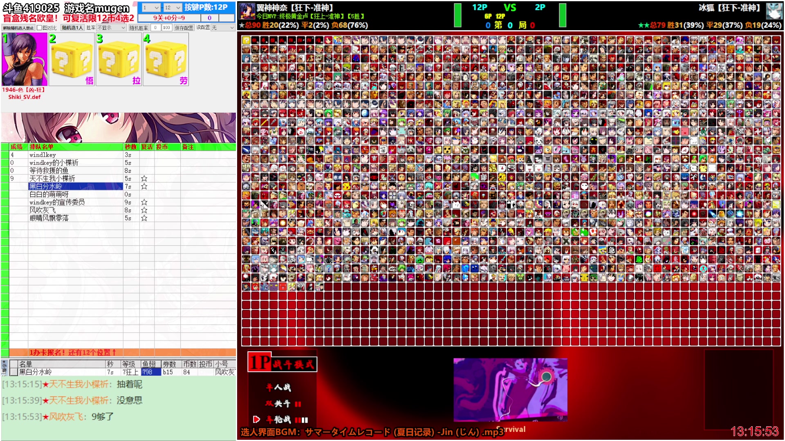The height and width of the screenshot is (441, 785).
Task: Click the 今日MVP 终极黄金卢 text line
Action: click(311, 16)
